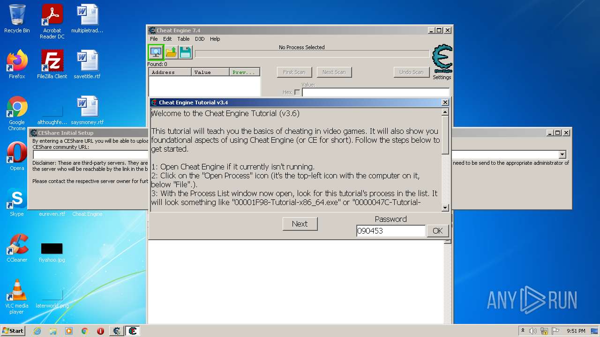Open the D3D menu
The height and width of the screenshot is (337, 600).
[x=200, y=39]
